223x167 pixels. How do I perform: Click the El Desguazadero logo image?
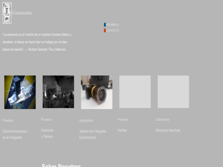[7, 13]
